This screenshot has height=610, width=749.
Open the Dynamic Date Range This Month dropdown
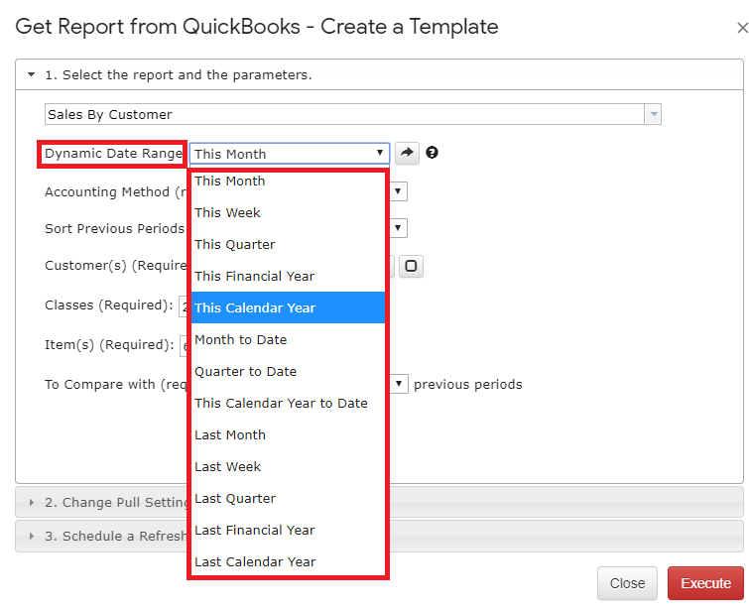(290, 154)
